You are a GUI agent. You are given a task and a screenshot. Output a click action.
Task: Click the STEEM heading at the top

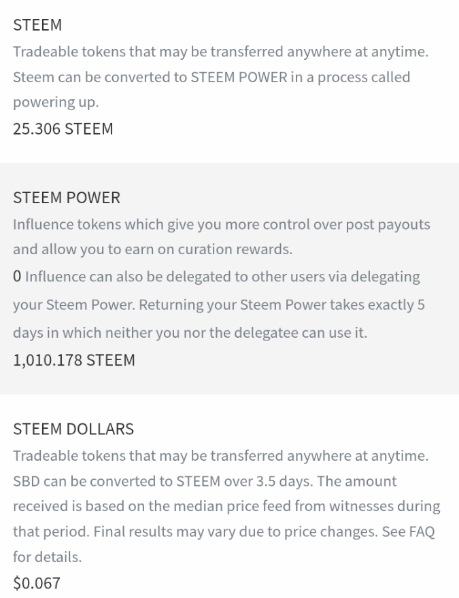[x=37, y=24]
